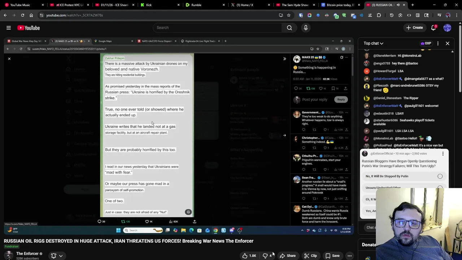Viewport: 462px width, 260px height.
Task: Open a new browser tab
Action: tap(413, 5)
